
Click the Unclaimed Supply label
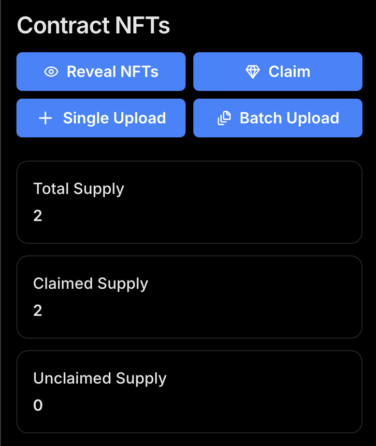pyautogui.click(x=100, y=378)
